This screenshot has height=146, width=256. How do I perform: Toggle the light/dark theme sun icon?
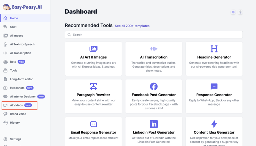click(240, 12)
